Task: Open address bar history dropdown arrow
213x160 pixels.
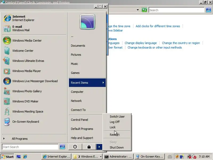Action: point(138,10)
